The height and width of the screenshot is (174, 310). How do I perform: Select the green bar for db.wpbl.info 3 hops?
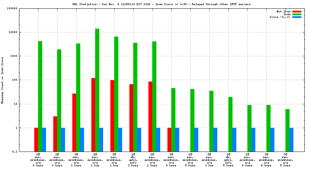pyautogui.click(x=135, y=97)
